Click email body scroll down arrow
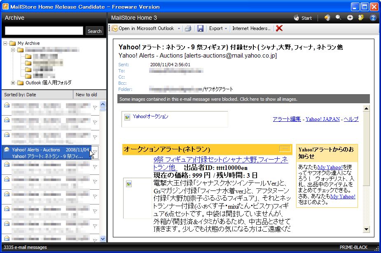Screen dimensions: 381x253 pos(366,229)
